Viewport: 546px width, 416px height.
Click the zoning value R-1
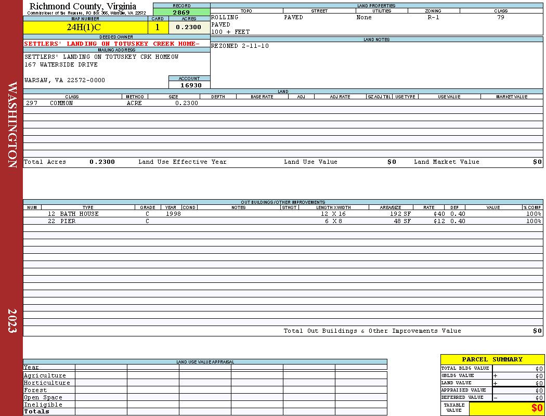[433, 17]
